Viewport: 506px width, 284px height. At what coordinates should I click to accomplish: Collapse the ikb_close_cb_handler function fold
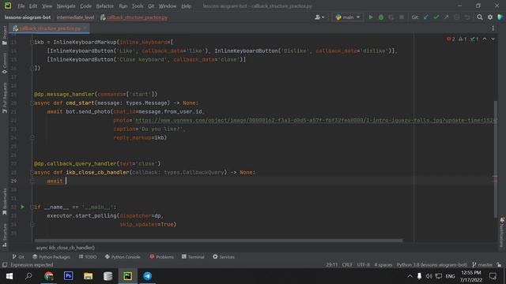tap(32, 173)
